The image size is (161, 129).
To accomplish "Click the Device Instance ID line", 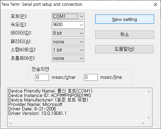I will click(50, 95).
